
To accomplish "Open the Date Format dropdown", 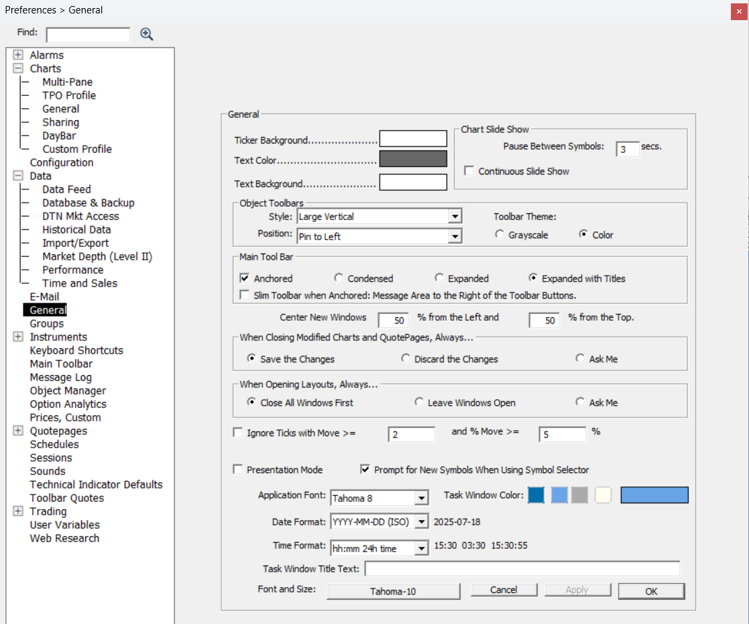I will [x=421, y=521].
